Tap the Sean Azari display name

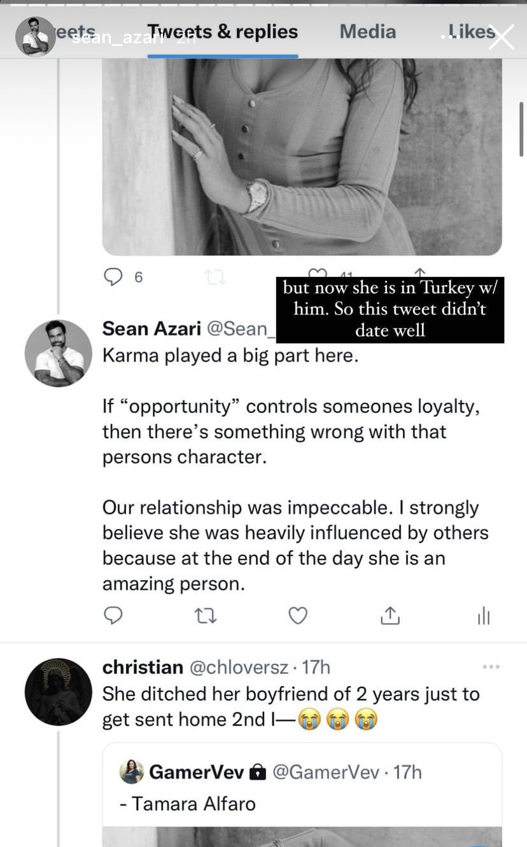151,328
